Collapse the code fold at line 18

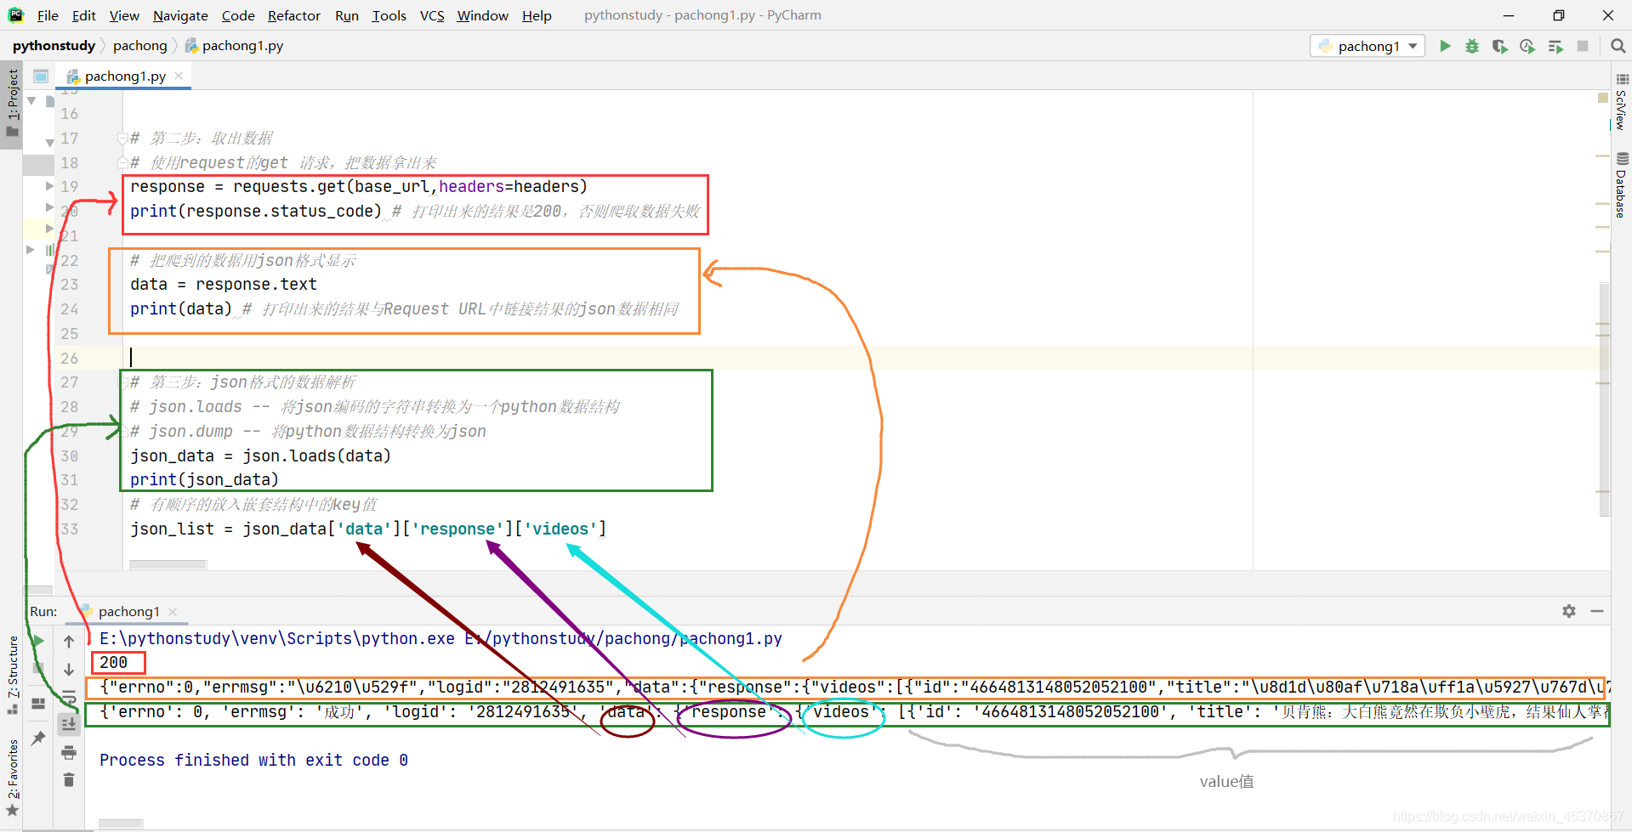[x=122, y=163]
